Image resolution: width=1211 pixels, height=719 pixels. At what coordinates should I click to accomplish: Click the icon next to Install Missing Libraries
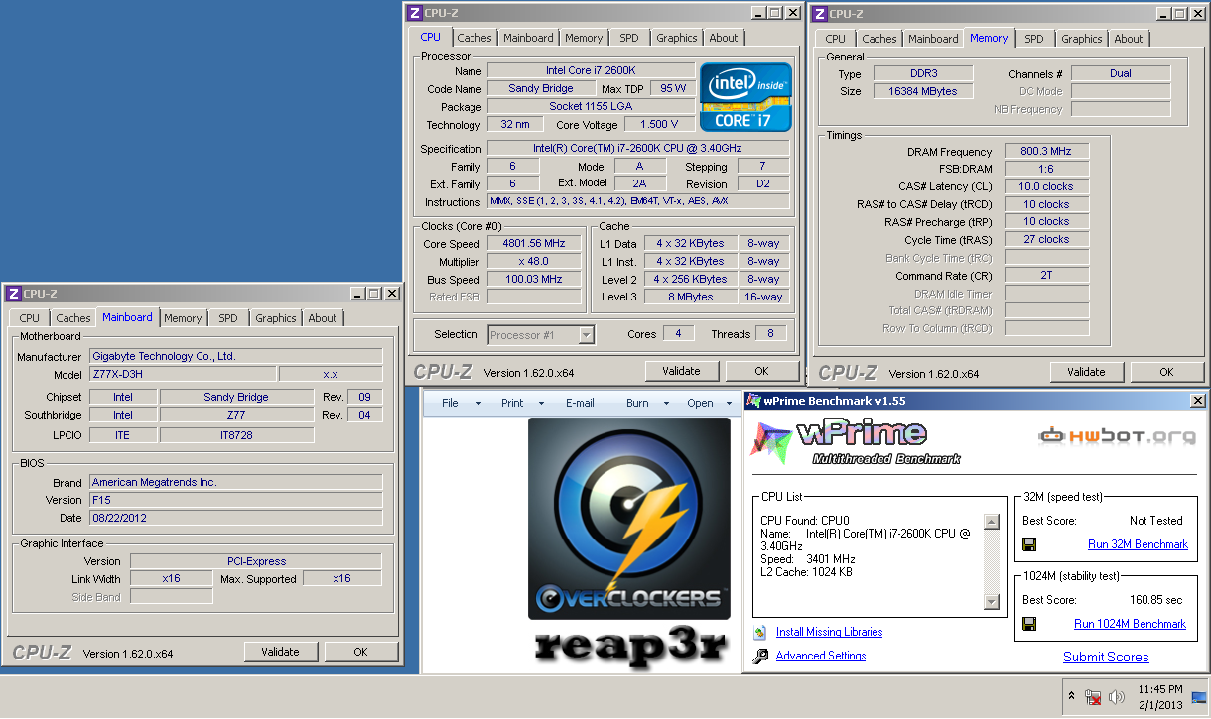(x=760, y=632)
